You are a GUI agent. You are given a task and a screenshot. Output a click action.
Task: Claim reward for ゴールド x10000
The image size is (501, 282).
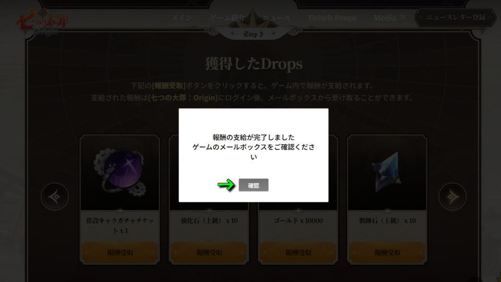pos(298,253)
